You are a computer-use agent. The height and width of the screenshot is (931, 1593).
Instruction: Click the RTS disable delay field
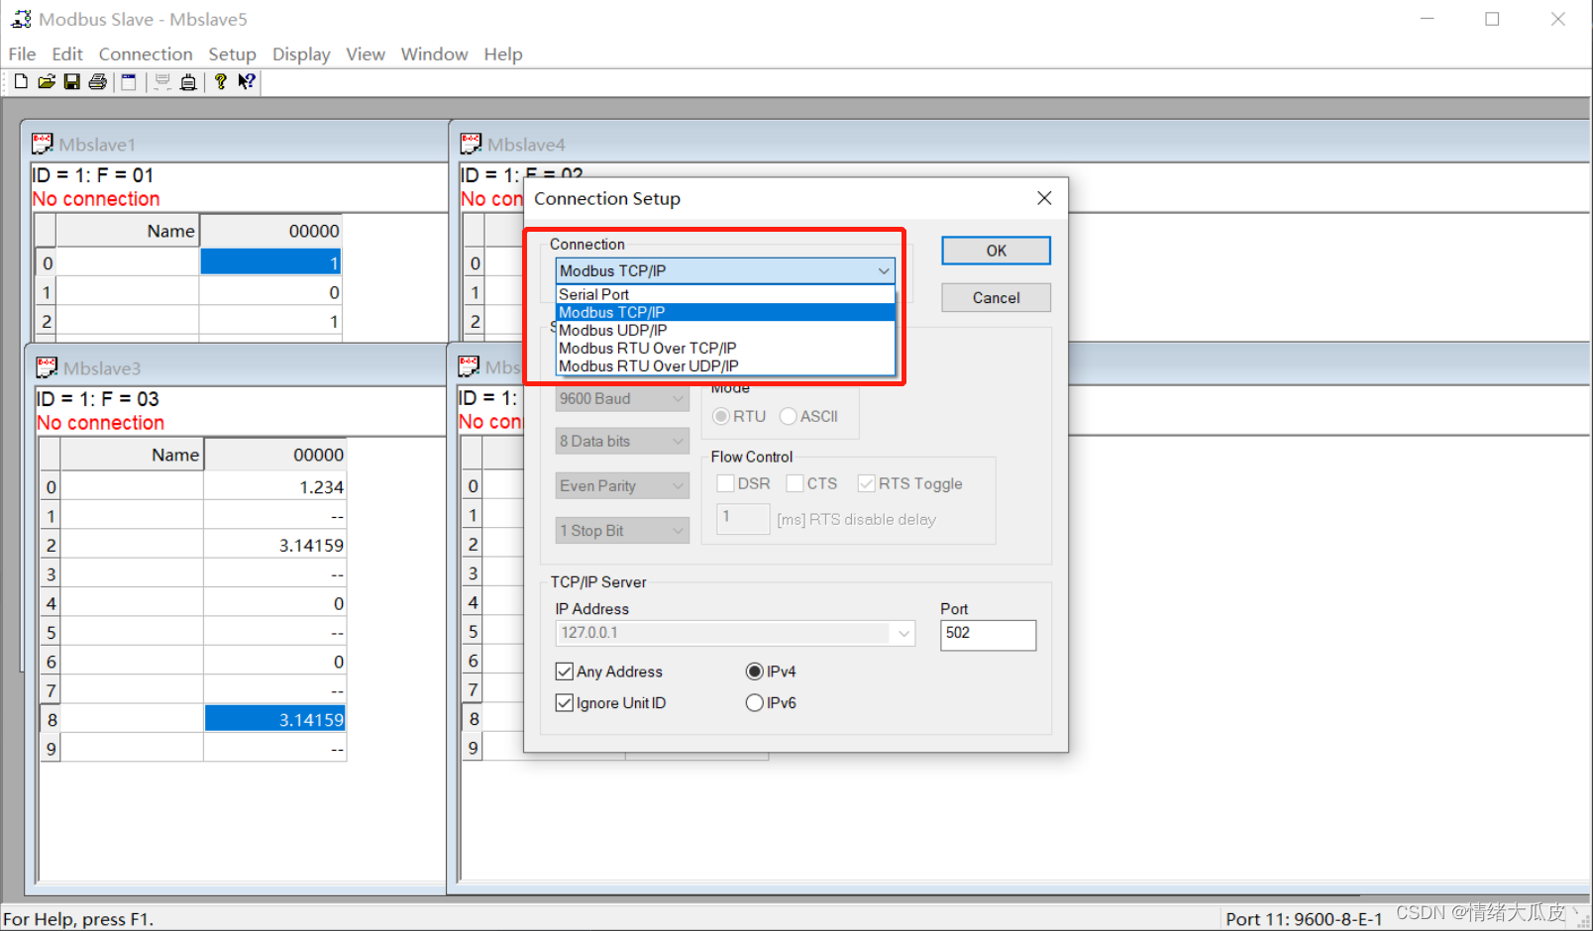[x=743, y=518]
